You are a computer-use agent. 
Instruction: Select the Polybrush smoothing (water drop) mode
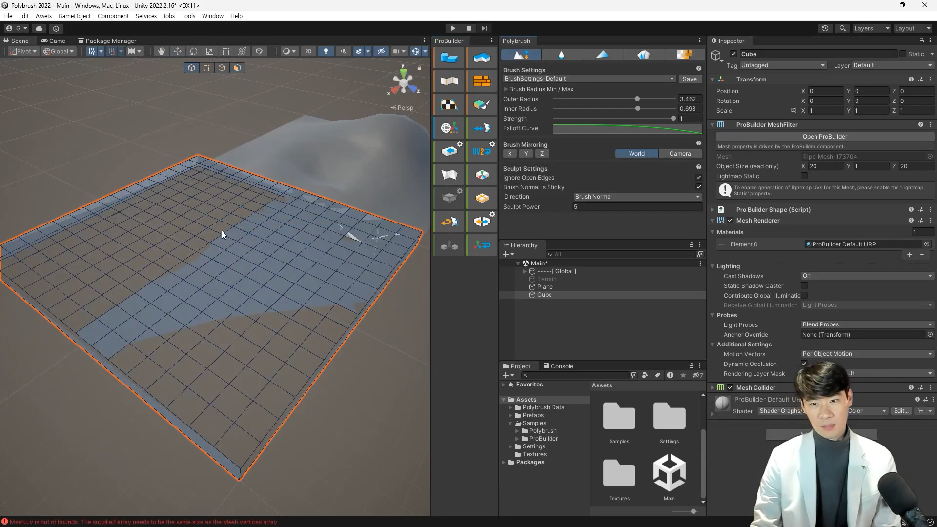pos(561,55)
